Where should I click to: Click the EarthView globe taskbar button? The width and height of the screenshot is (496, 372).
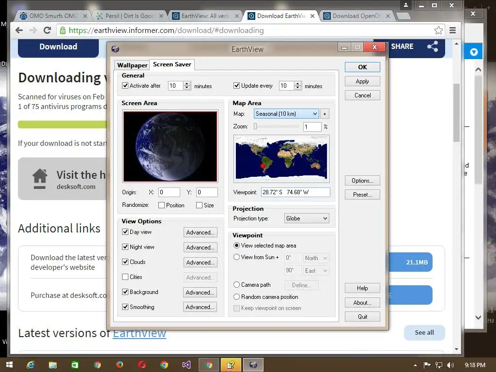point(253,365)
